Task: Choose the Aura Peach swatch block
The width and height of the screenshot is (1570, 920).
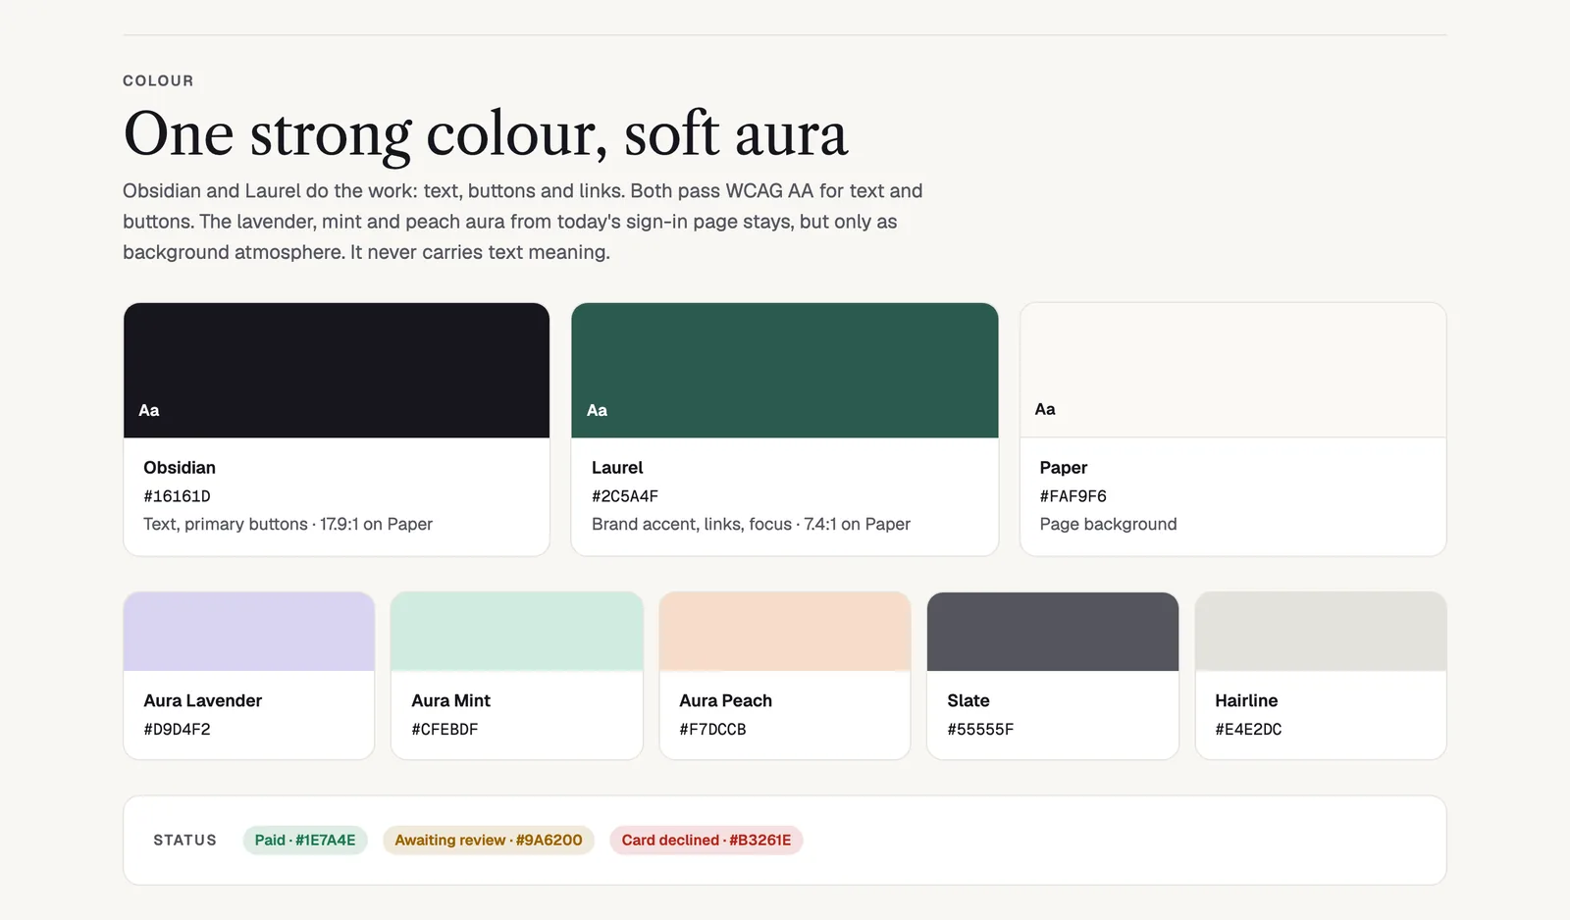Action: coord(785,632)
